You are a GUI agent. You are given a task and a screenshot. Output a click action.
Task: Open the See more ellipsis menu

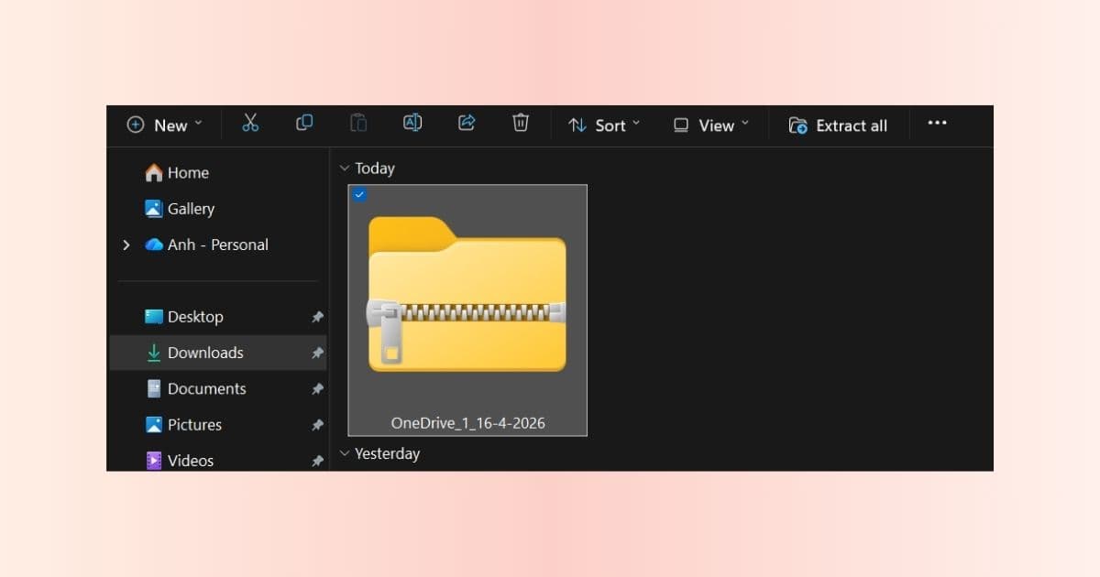(x=937, y=124)
